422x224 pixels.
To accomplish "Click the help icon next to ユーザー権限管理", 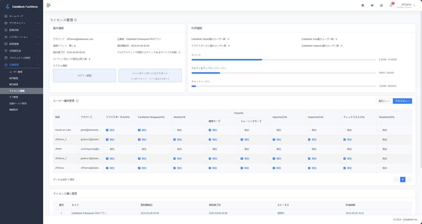I will click(x=77, y=101).
